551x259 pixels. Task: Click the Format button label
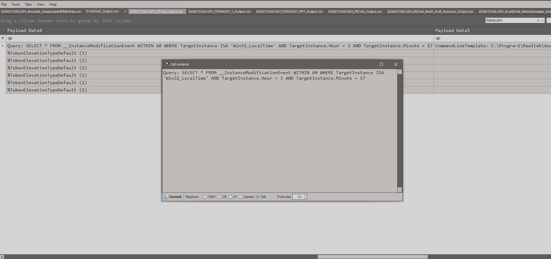click(x=175, y=197)
